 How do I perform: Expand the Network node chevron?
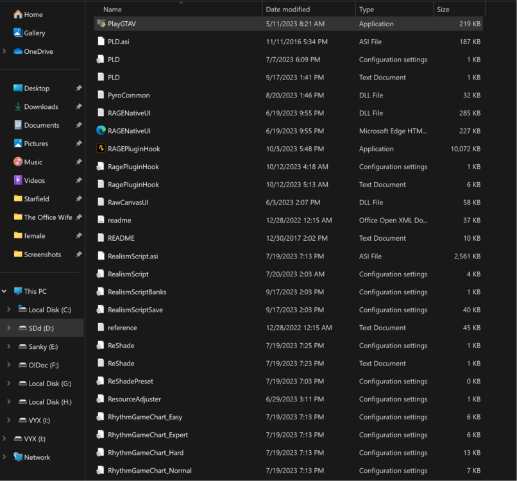click(4, 457)
